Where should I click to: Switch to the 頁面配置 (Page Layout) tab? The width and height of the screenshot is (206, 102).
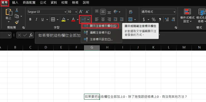[29, 2]
